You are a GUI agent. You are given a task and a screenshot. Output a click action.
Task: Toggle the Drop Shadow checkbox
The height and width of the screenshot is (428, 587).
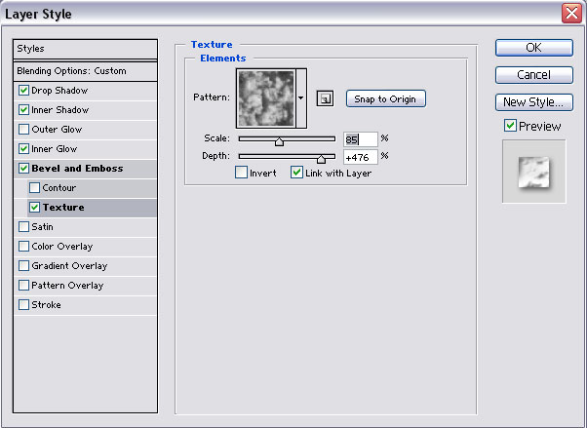(x=23, y=91)
